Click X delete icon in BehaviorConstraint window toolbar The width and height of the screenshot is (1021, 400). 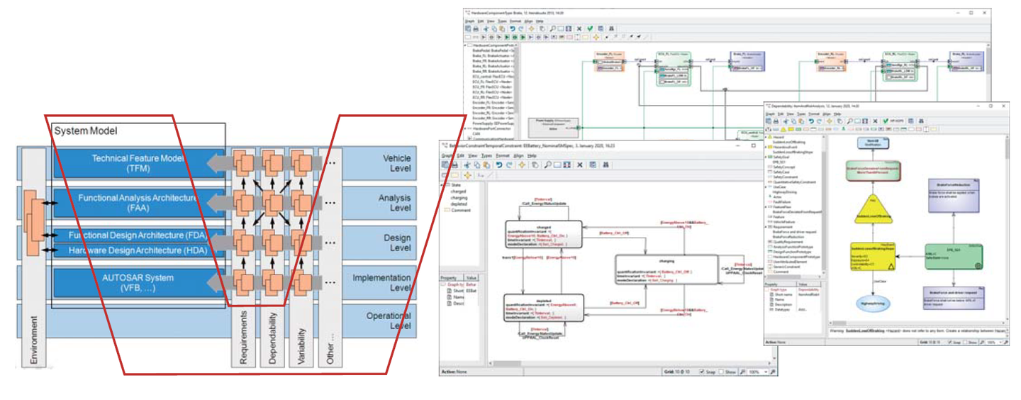pyautogui.click(x=579, y=165)
